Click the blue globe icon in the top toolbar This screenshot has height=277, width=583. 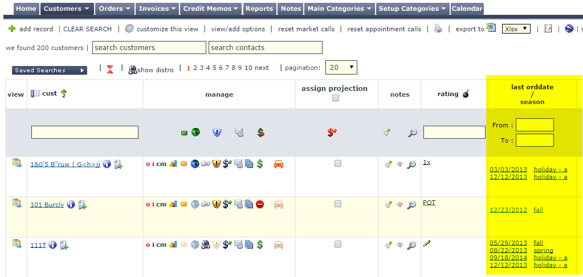[x=569, y=28]
